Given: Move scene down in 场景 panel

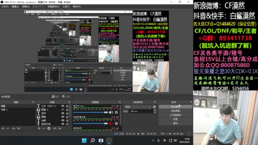Looking at the screenshot, I should point(19,128).
